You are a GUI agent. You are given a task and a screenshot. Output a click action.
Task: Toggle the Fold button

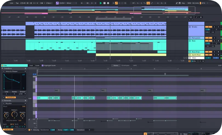tap(31, 65)
